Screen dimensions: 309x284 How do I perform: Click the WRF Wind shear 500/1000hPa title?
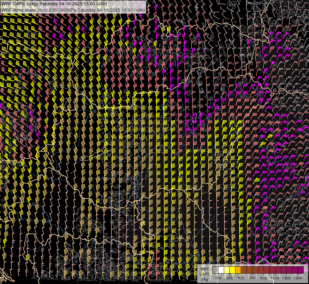(73, 10)
